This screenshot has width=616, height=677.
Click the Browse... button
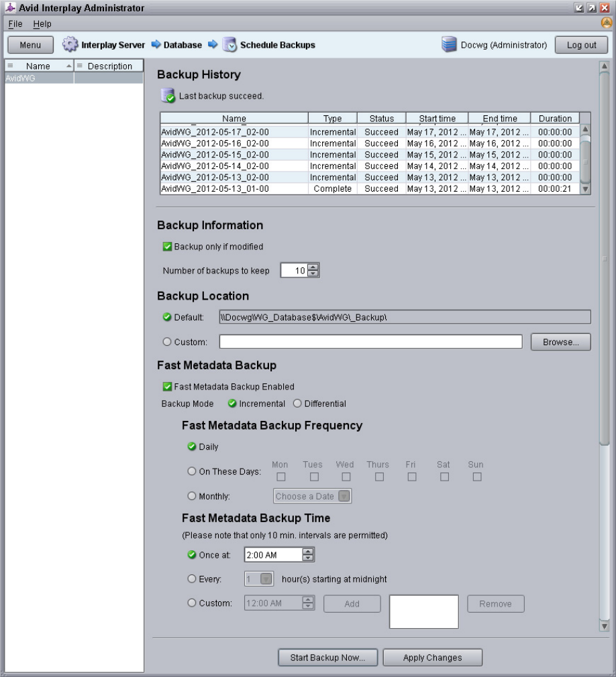561,342
